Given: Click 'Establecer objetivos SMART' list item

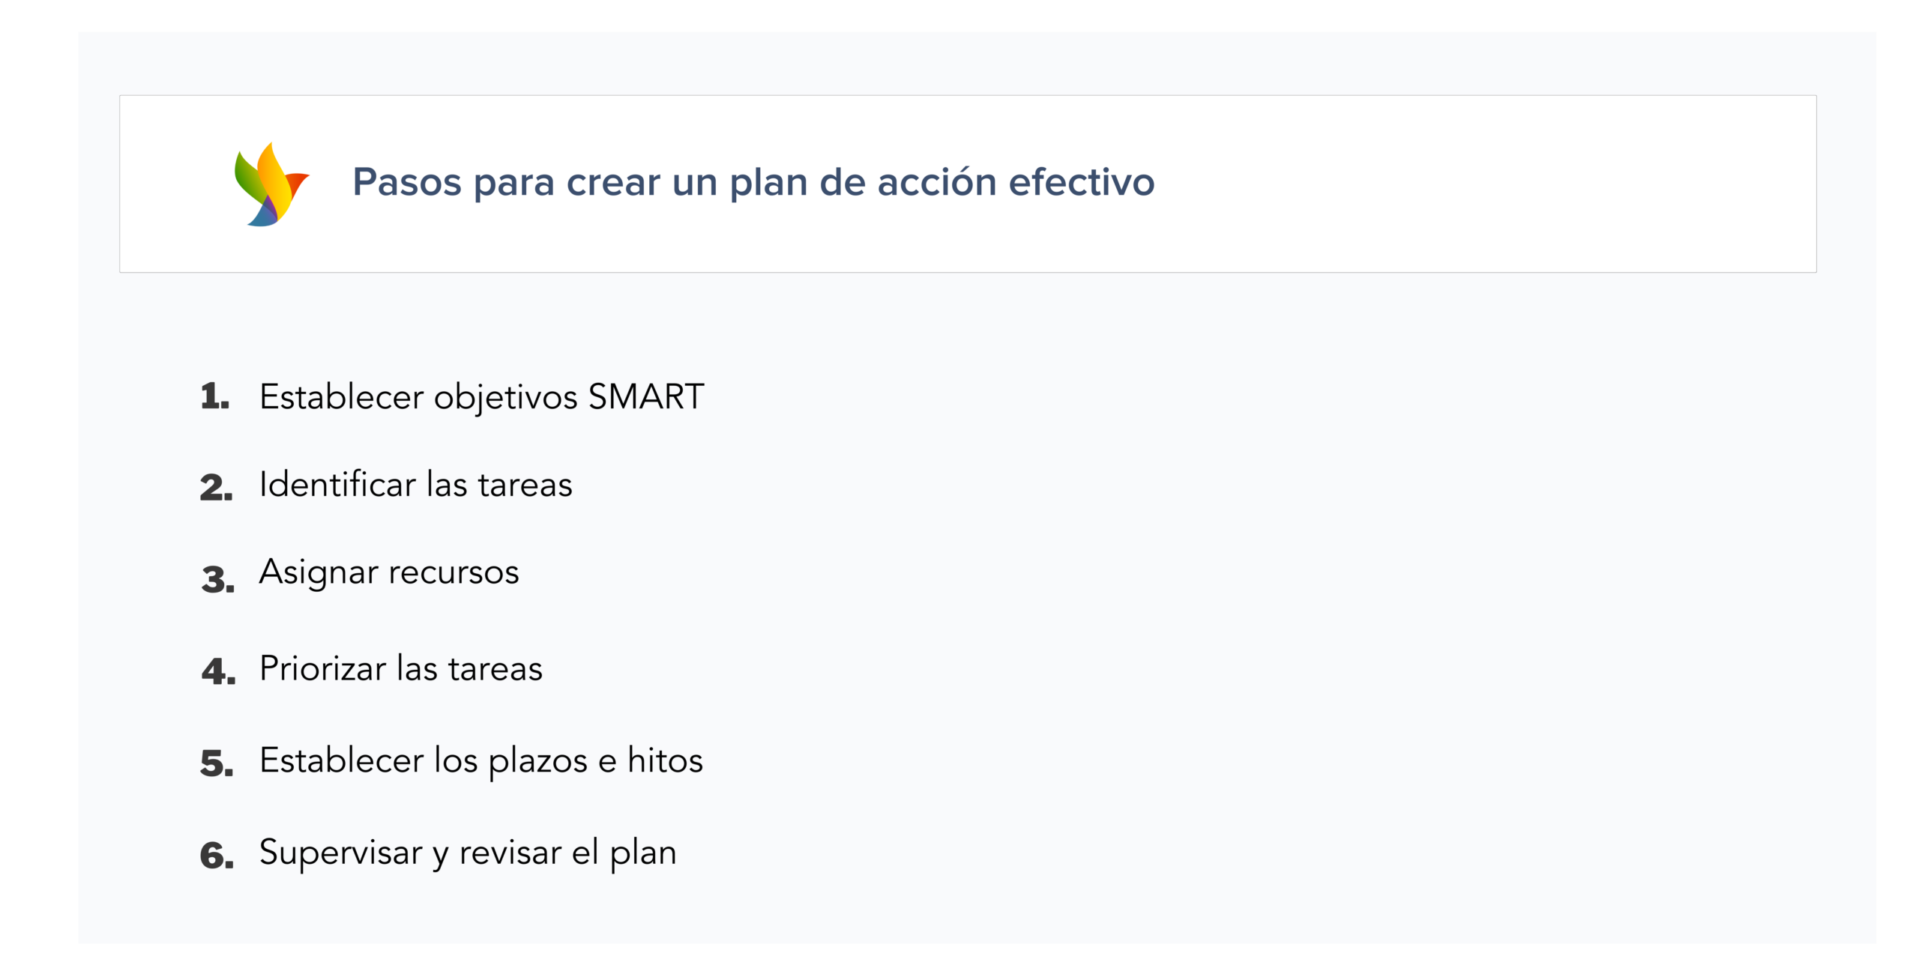Looking at the screenshot, I should (481, 396).
